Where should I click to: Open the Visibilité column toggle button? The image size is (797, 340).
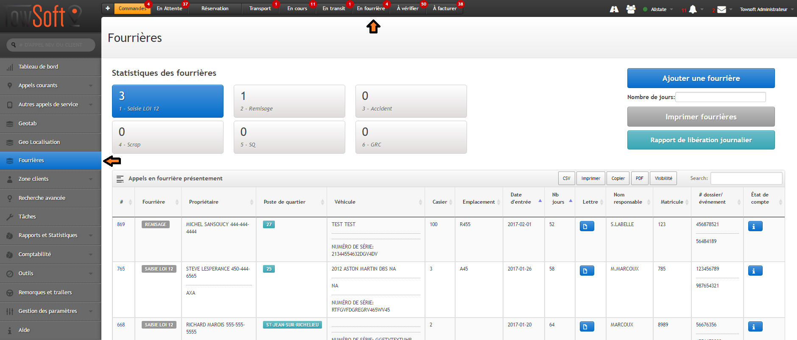[663, 178]
